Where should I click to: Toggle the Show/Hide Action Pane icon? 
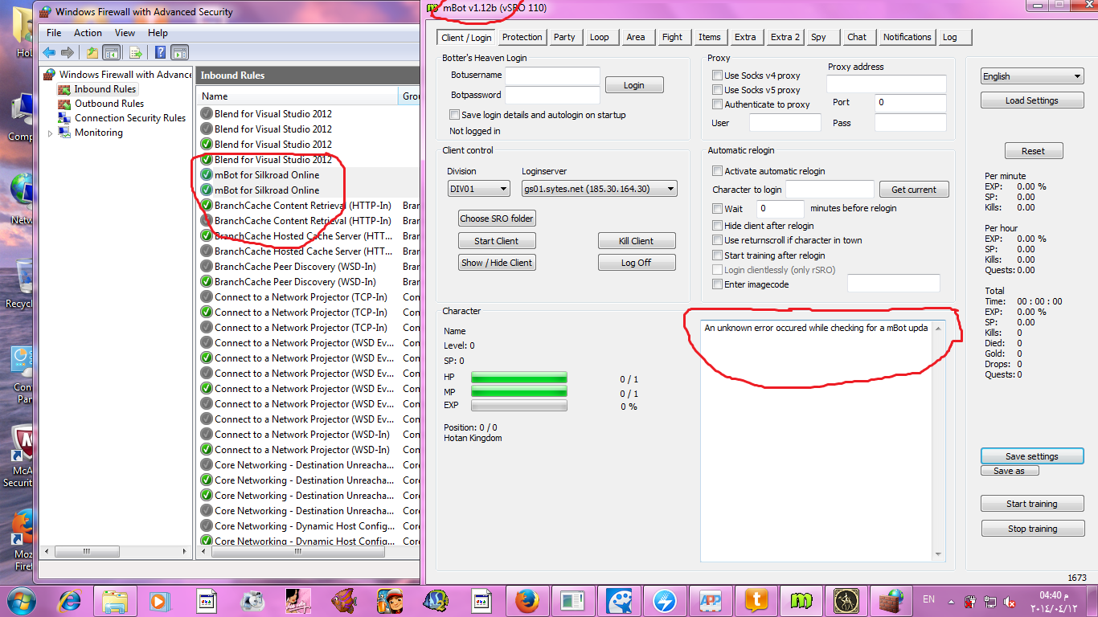tap(180, 52)
